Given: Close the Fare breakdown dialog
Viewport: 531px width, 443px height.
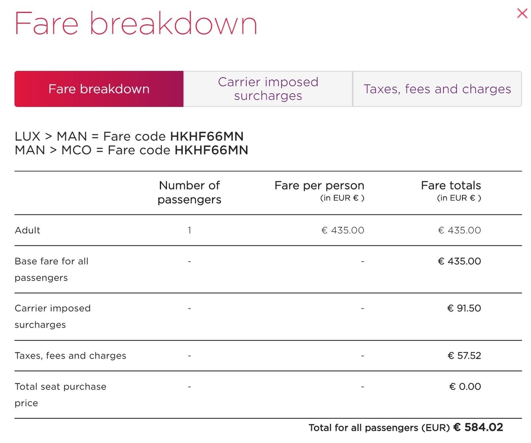Looking at the screenshot, I should point(522,14).
